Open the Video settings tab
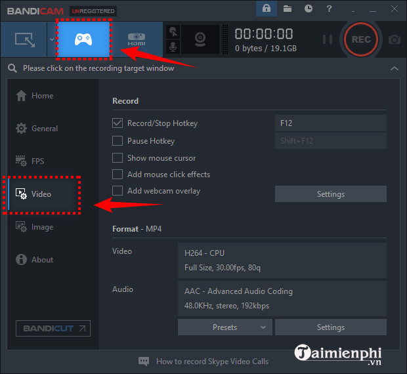Image resolution: width=407 pixels, height=374 pixels. pyautogui.click(x=53, y=194)
